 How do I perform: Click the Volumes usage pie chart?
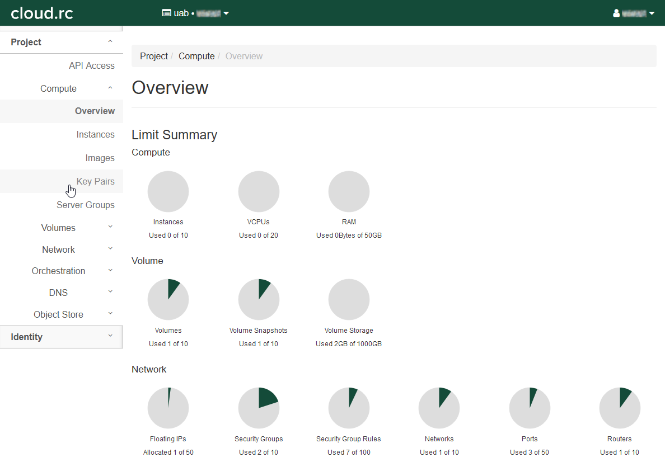point(168,300)
